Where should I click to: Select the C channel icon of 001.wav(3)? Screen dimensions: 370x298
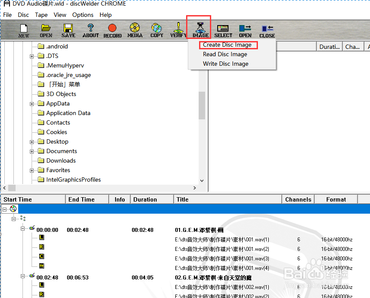[x=42, y=256]
